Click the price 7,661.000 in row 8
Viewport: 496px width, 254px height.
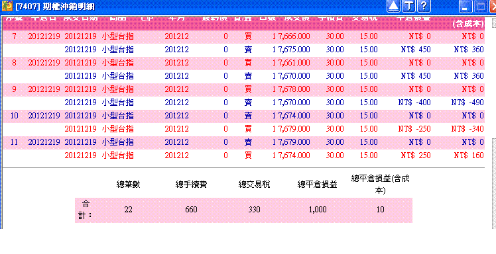coord(294,63)
